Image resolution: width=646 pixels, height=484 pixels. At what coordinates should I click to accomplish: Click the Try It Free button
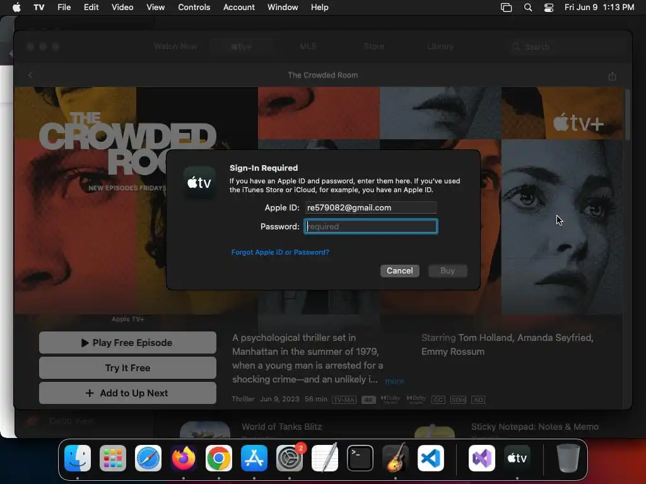point(127,367)
